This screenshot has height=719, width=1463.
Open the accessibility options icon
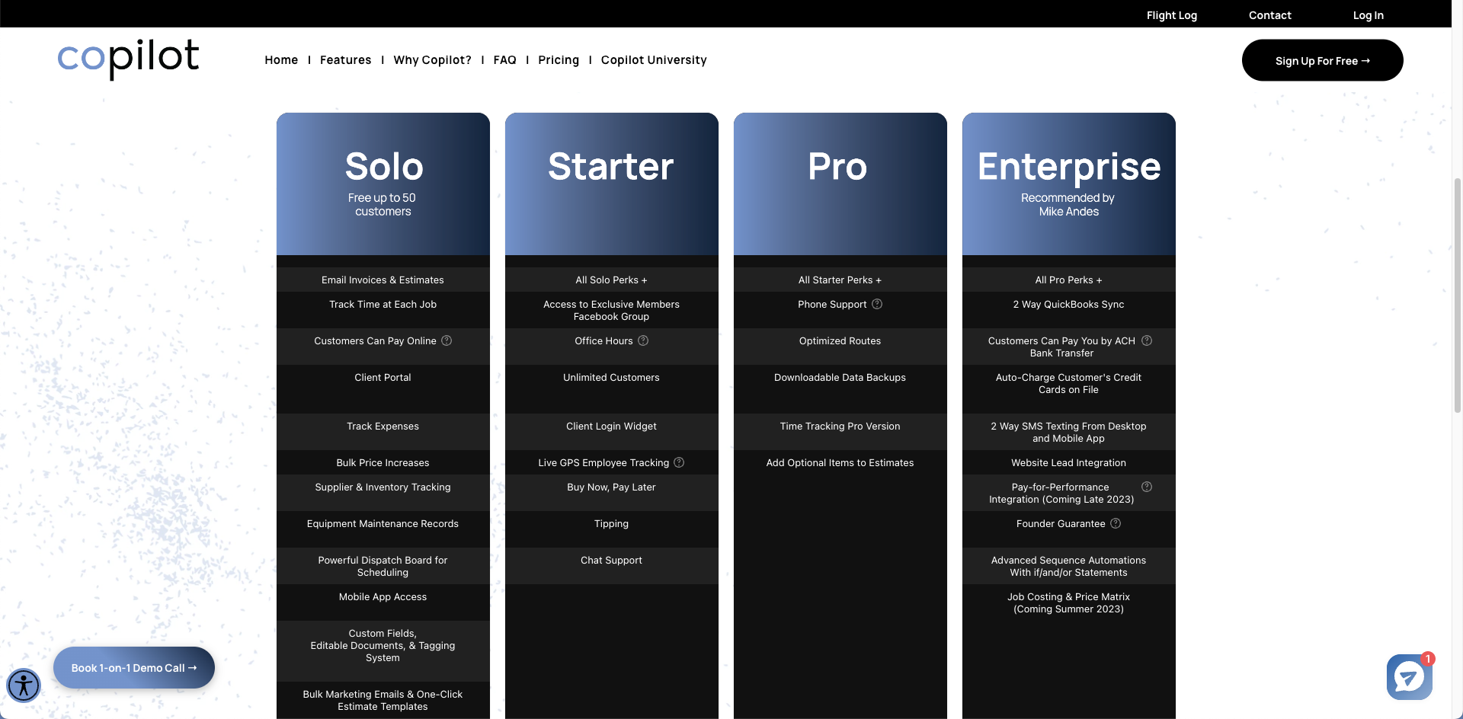pyautogui.click(x=24, y=685)
